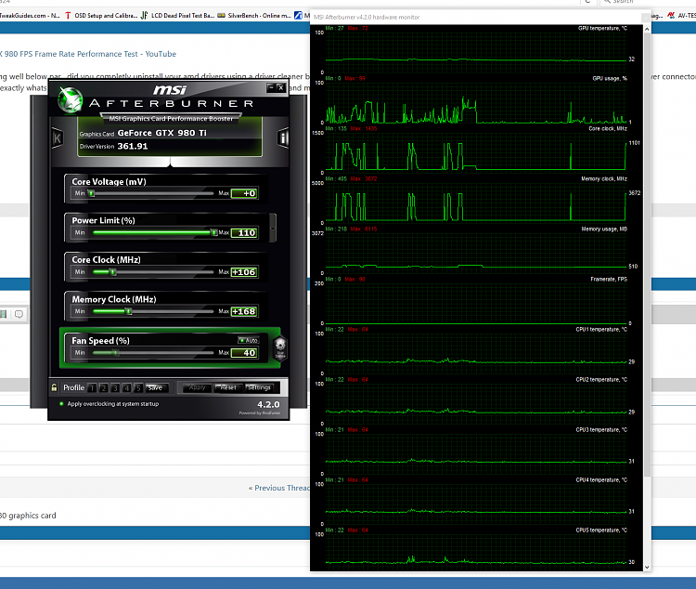Select profile slot 2
Viewport: 696px width, 589px height.
click(103, 388)
